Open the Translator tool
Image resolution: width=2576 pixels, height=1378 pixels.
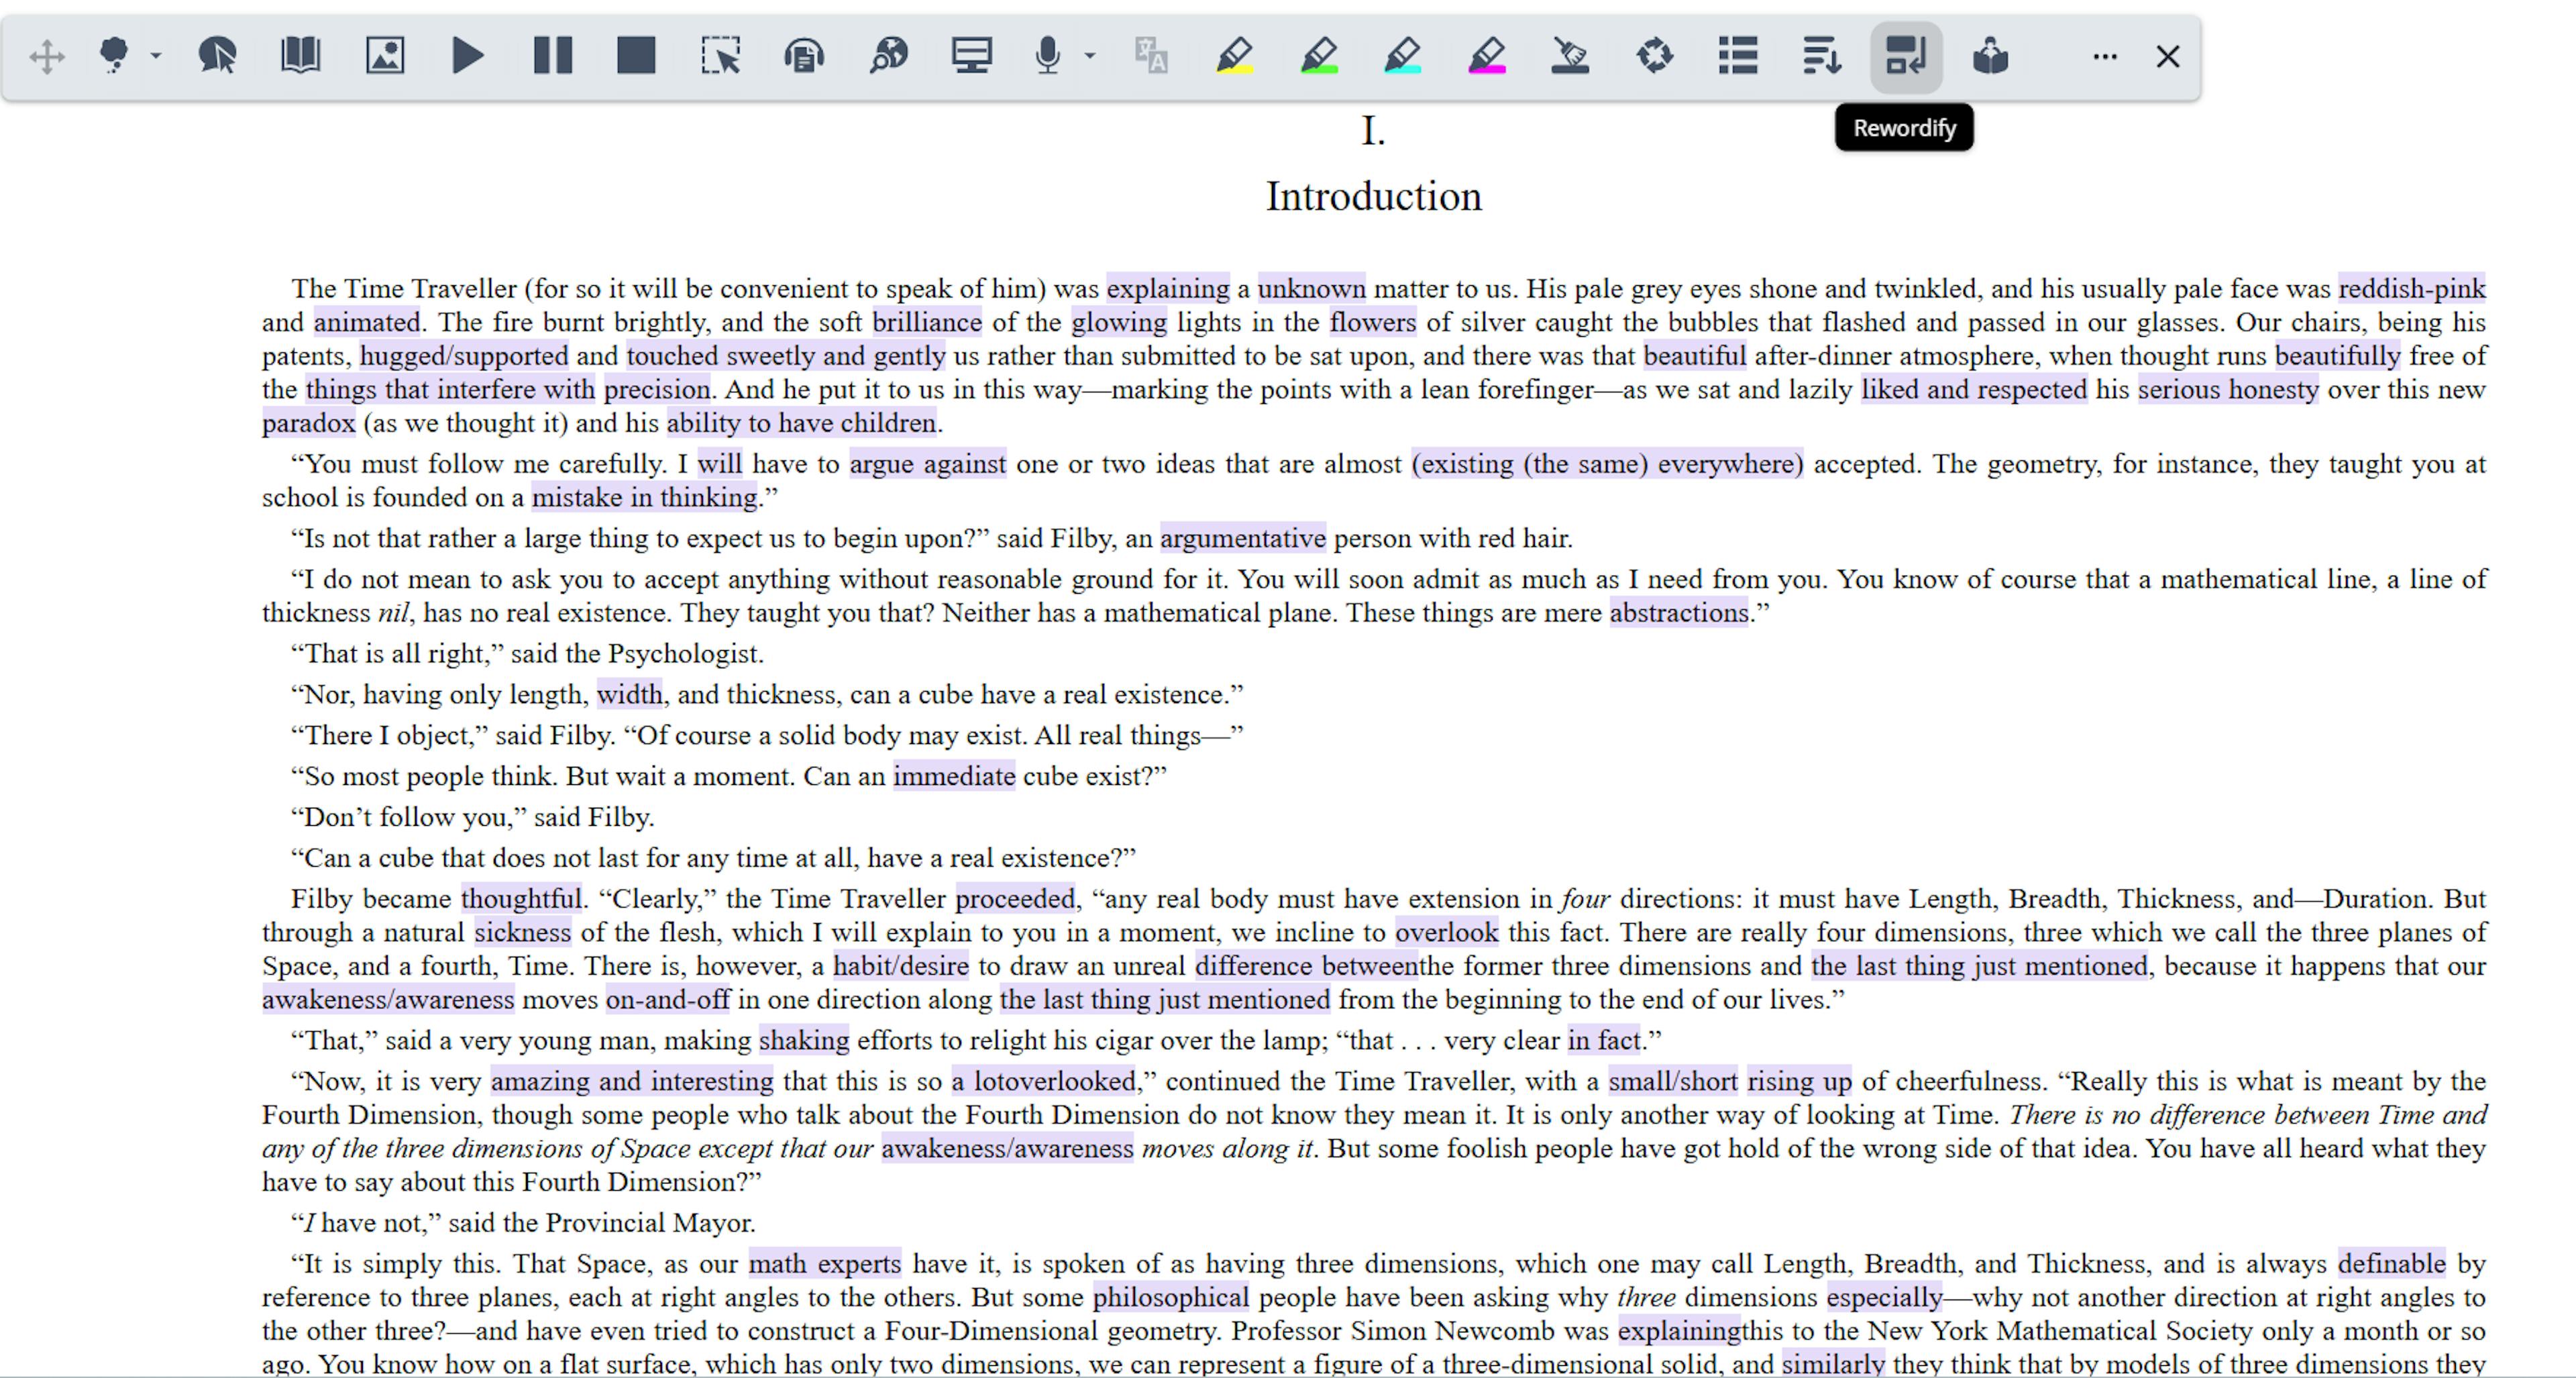pos(1150,56)
